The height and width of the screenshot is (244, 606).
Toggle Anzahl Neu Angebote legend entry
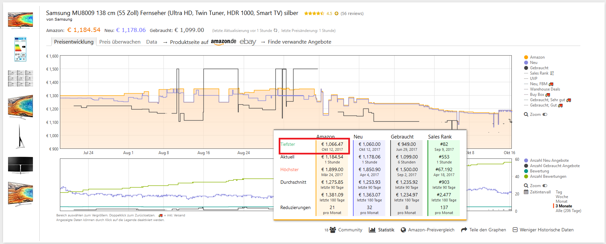546,160
